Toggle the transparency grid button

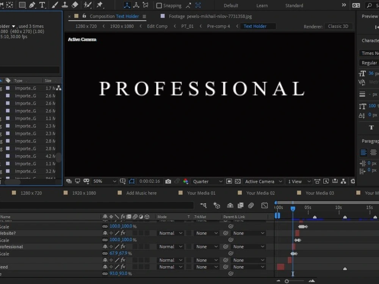click(x=238, y=181)
